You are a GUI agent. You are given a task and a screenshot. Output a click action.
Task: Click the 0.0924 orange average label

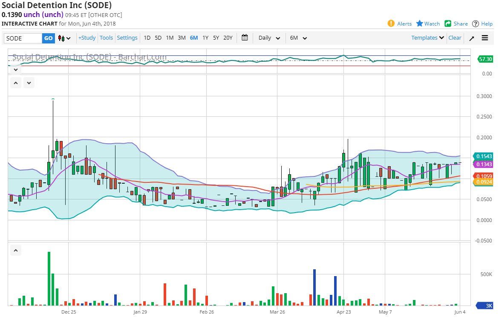click(483, 182)
